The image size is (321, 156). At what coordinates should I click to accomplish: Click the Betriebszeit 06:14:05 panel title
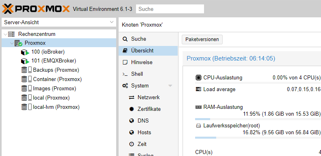231,59
